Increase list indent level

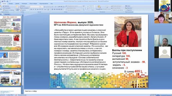[x=61, y=7]
